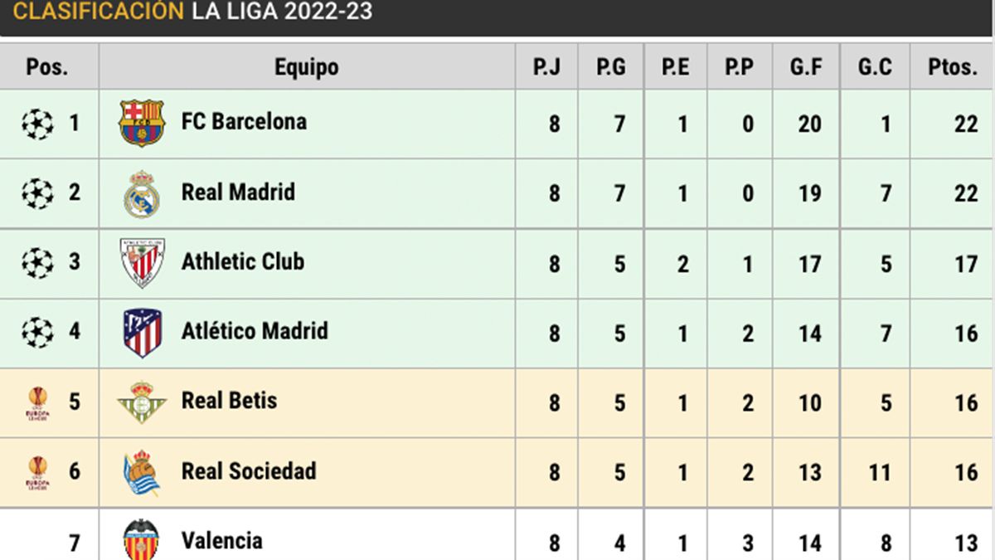Click the Real Madrid crest icon
Viewport: 995px width, 560px height.
[x=142, y=193]
